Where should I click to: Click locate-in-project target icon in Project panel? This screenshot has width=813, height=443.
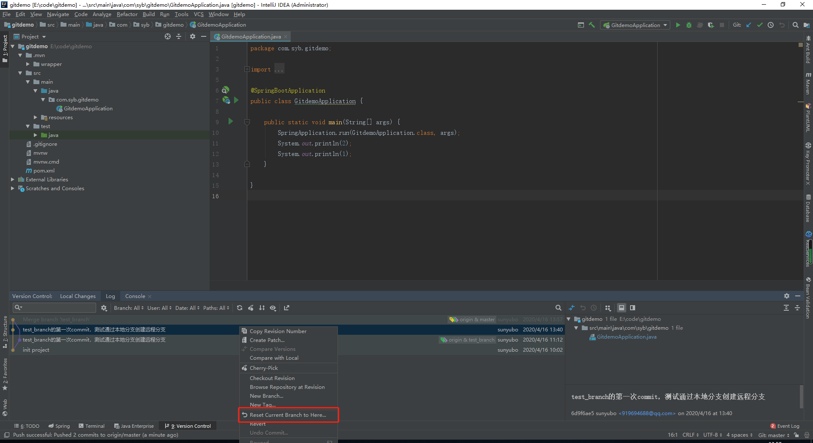(168, 36)
